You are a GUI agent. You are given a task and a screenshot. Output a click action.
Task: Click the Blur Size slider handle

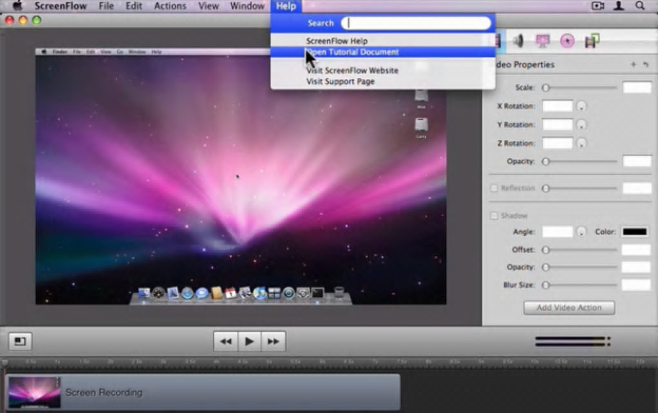(x=546, y=285)
